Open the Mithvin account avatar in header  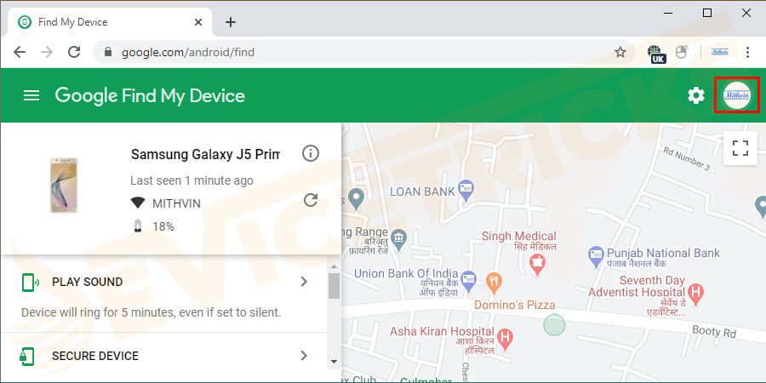click(737, 95)
